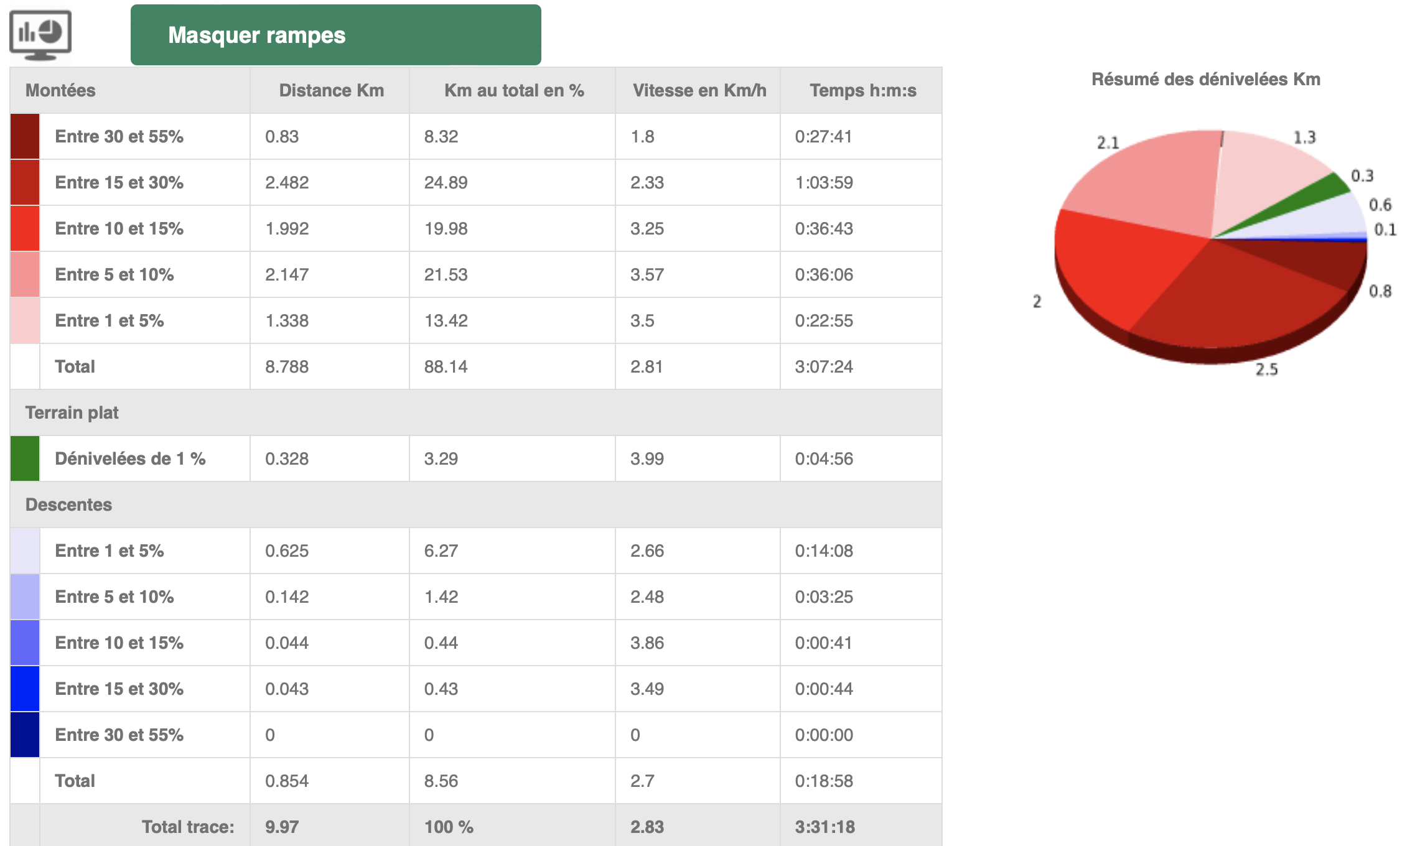Click the Vitesse en Km/h column header
1415x846 pixels.
[x=699, y=91]
